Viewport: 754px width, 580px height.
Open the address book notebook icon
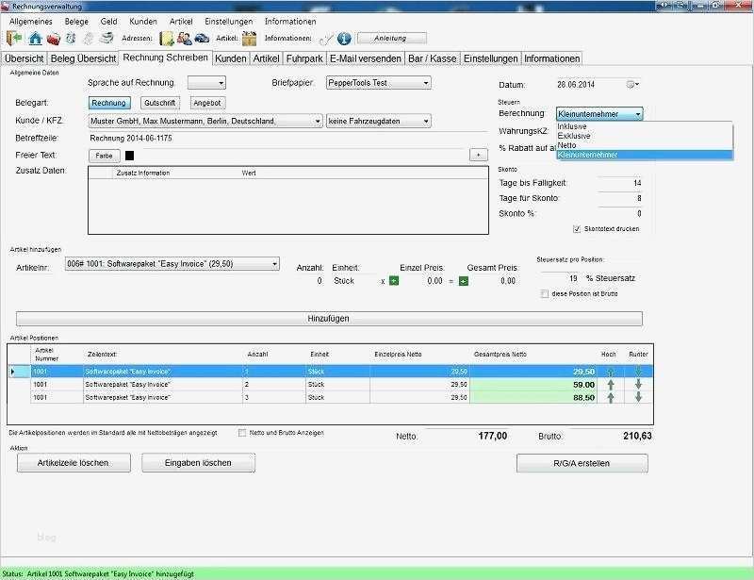[167, 39]
